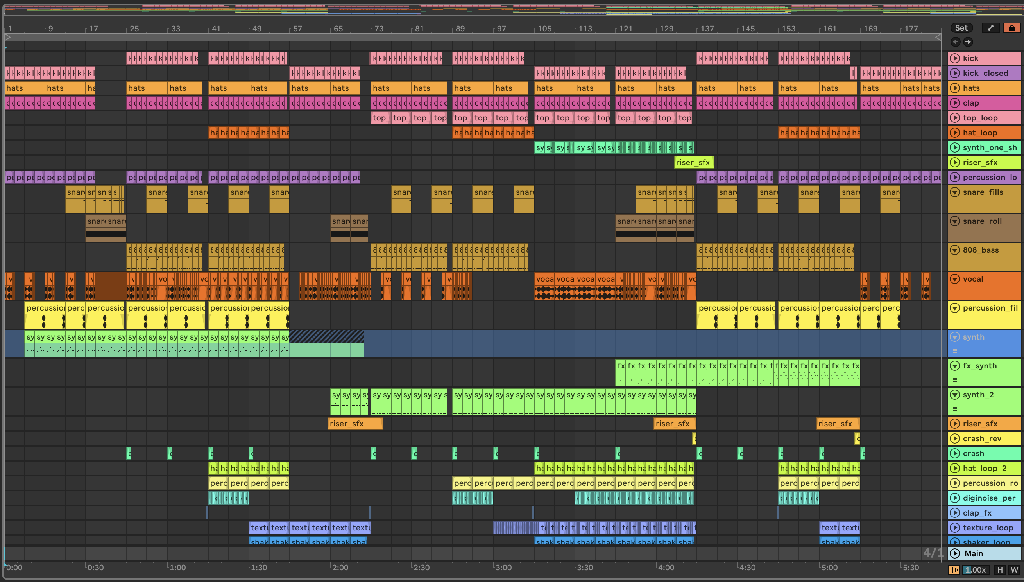Open automation menu icon on synth_2 track
The width and height of the screenshot is (1024, 582).
tap(955, 408)
